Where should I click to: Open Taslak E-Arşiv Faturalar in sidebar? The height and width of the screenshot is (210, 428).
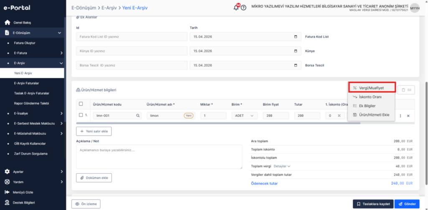tap(31, 93)
